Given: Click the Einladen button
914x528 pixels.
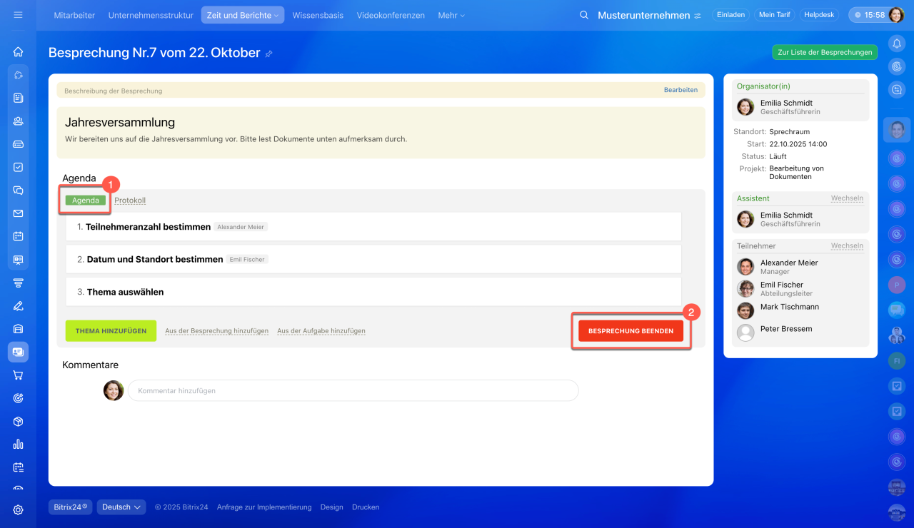Looking at the screenshot, I should pos(730,15).
